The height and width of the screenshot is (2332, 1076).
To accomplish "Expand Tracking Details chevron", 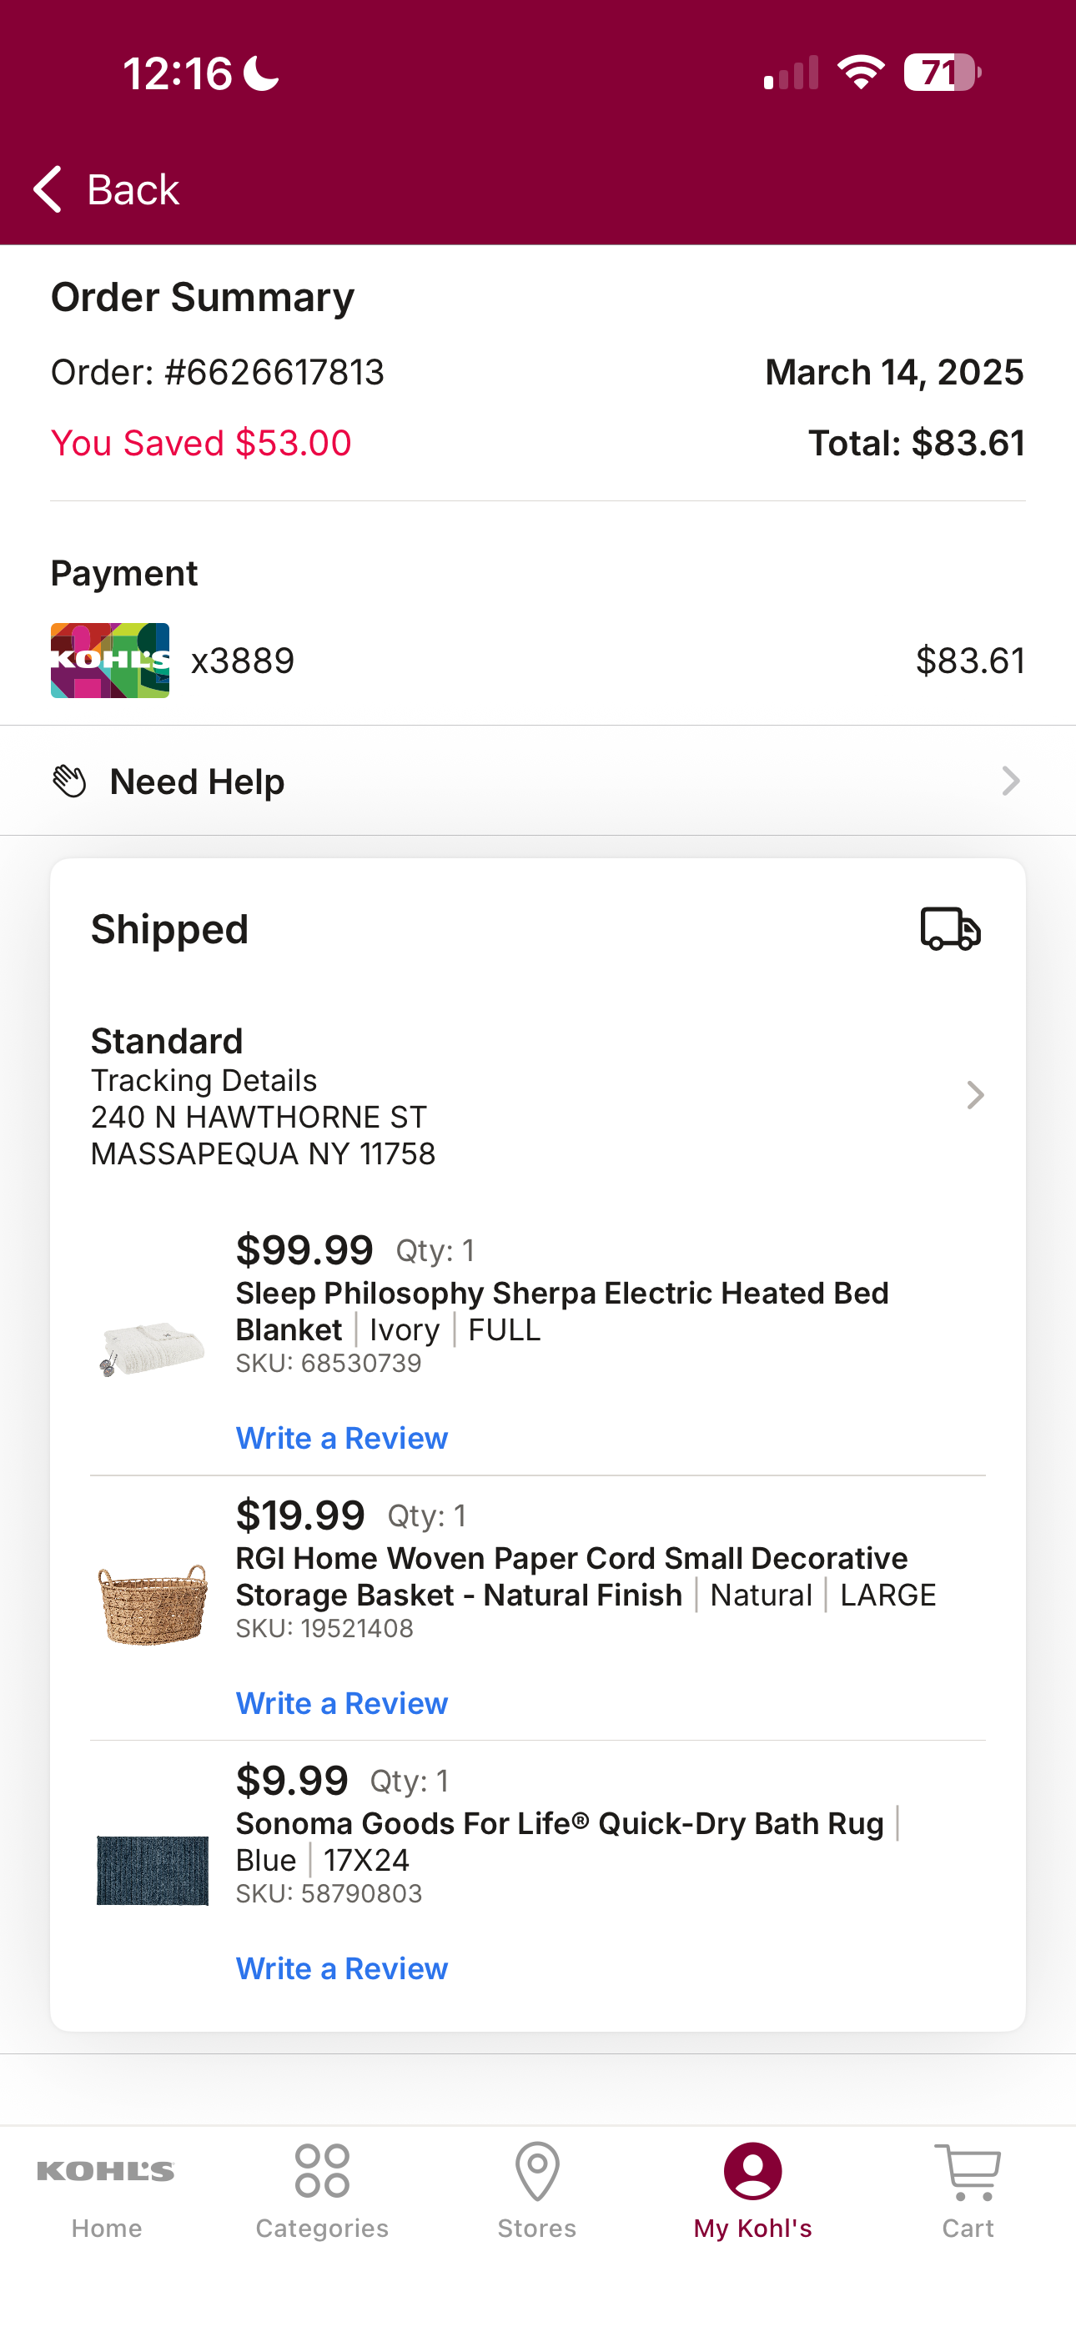I will [x=974, y=1095].
